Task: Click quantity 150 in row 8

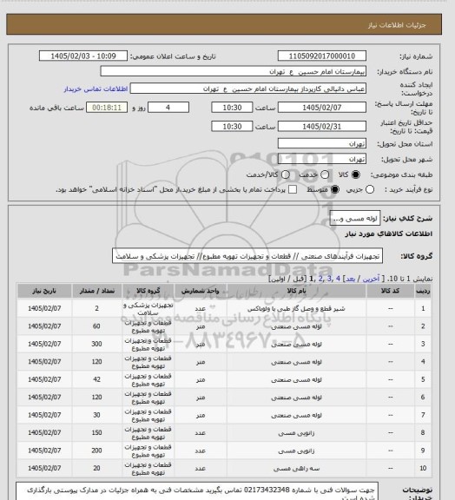Action: pyautogui.click(x=96, y=432)
